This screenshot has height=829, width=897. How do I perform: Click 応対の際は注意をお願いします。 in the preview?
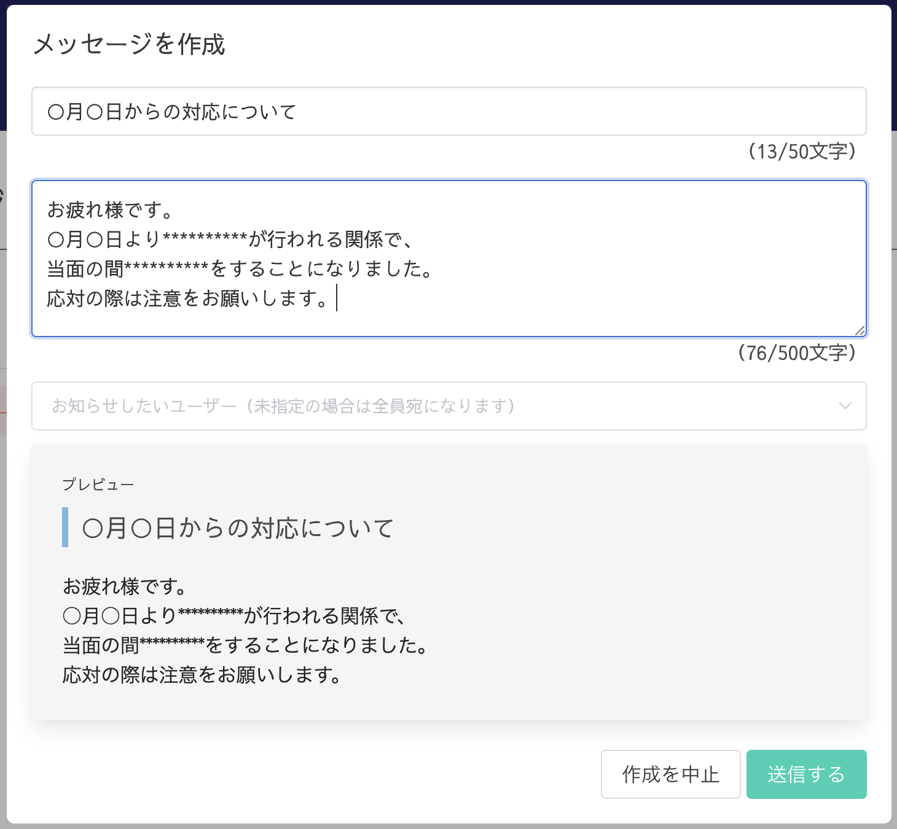202,675
